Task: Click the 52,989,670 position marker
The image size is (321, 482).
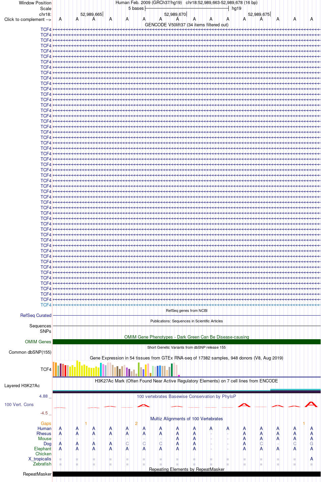Action: 175,14
